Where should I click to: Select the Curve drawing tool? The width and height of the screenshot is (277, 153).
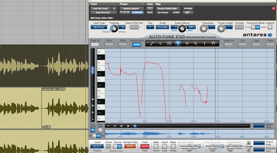pos(160,44)
